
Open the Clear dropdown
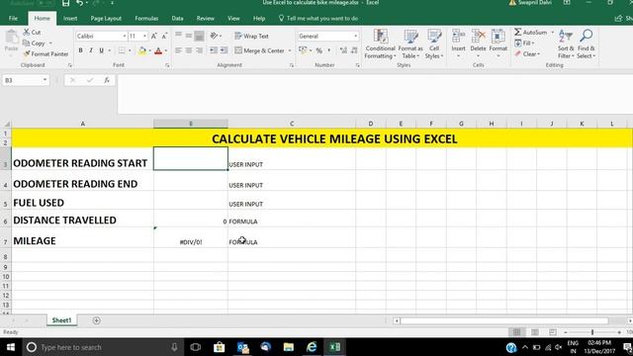[527, 53]
